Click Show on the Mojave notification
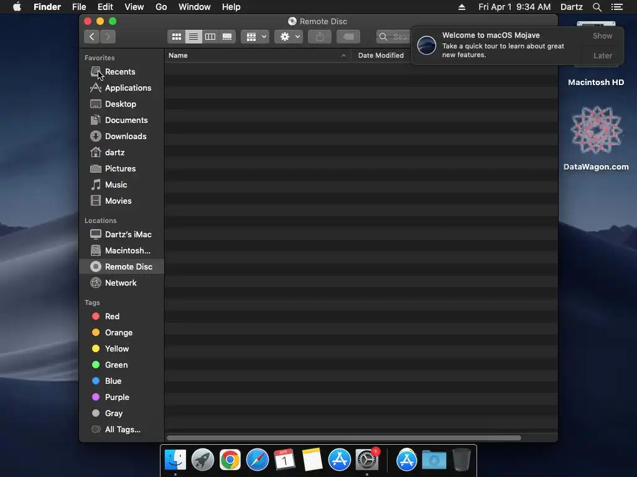Screen dimensions: 637x477 (x=602, y=35)
